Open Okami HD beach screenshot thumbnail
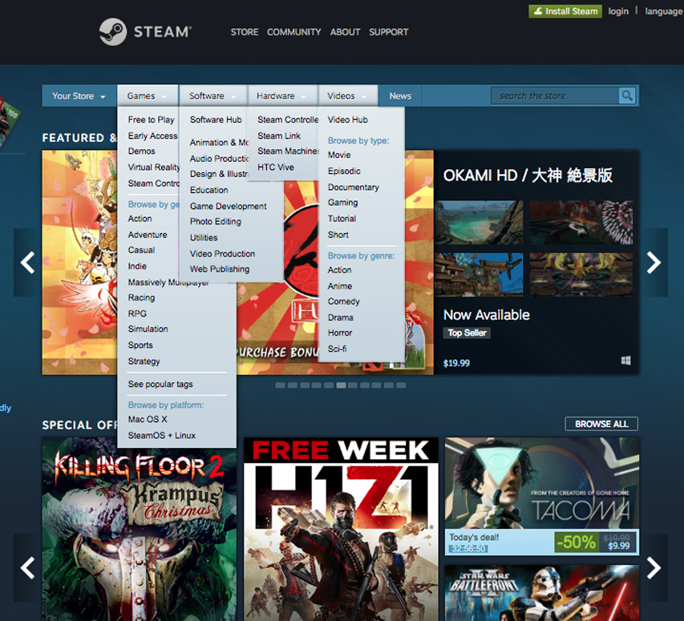The height and width of the screenshot is (621, 684). pyautogui.click(x=479, y=222)
